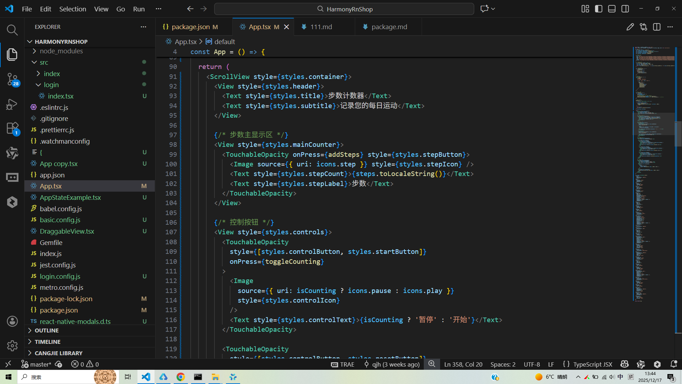Open the Accounts menu icon
This screenshot has height=384, width=682.
(12, 321)
